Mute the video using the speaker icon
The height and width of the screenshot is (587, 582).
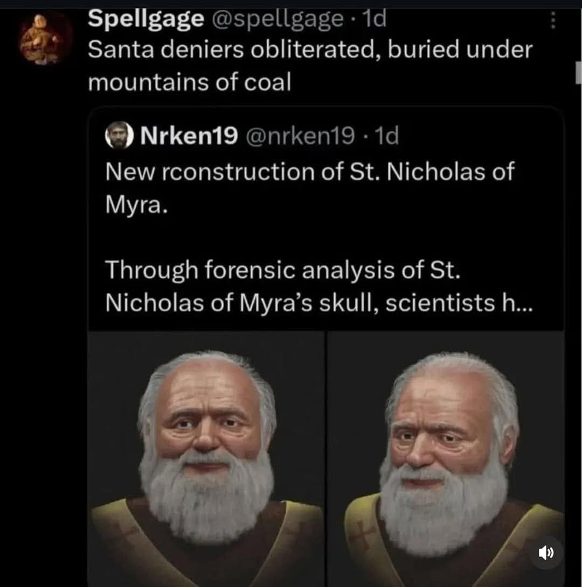pyautogui.click(x=548, y=552)
